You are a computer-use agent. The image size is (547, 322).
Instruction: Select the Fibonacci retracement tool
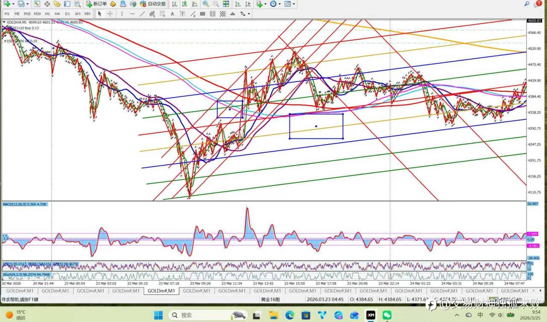(162, 14)
